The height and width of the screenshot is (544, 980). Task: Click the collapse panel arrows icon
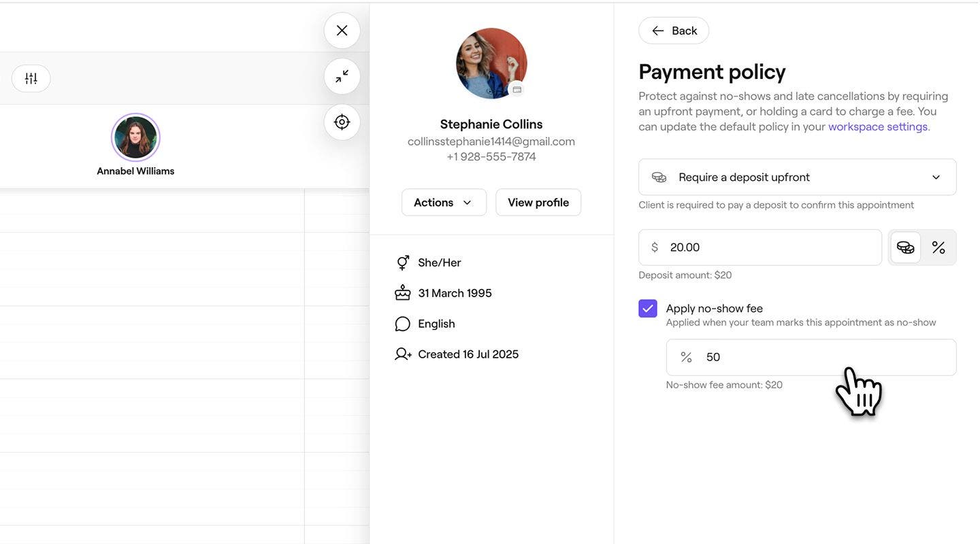[x=342, y=76]
